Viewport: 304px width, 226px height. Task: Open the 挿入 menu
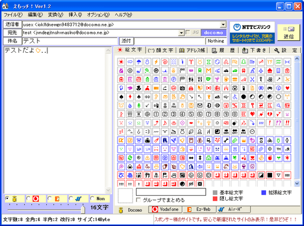tap(75, 15)
